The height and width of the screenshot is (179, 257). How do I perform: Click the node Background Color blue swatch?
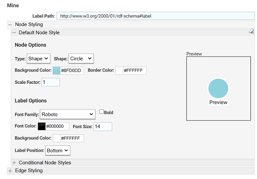coord(56,70)
